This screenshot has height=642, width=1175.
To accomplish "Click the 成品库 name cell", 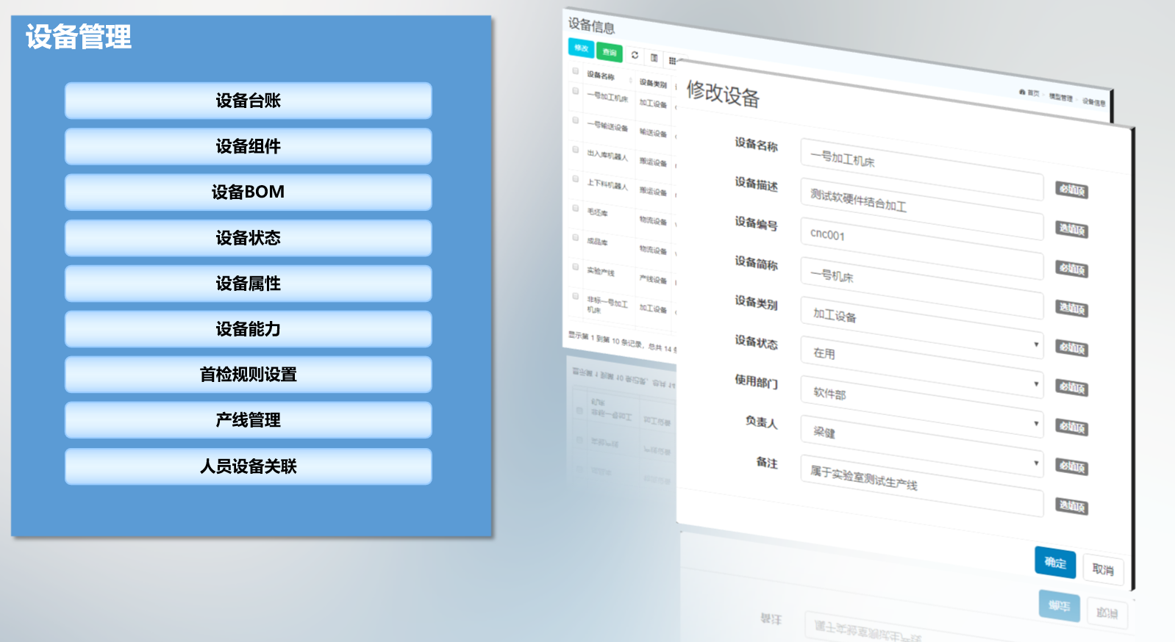I will coord(598,242).
